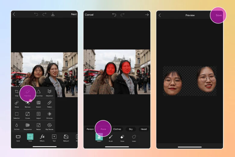Open the Effects fx menu
The image size is (235, 157).
(x=42, y=137)
